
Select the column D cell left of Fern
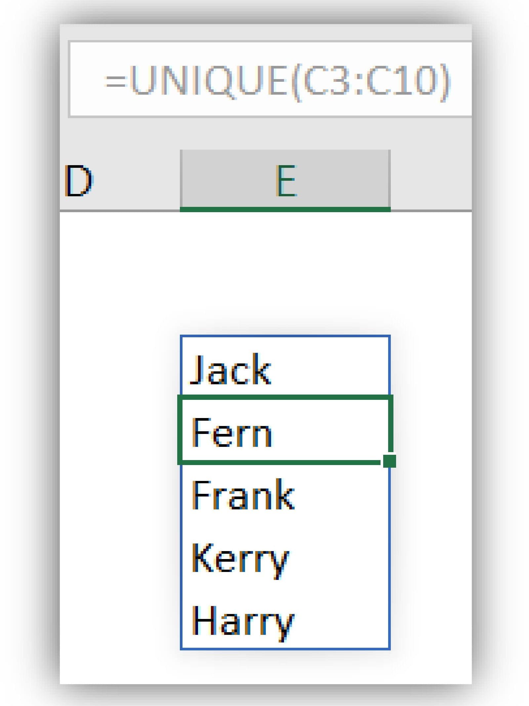click(120, 430)
